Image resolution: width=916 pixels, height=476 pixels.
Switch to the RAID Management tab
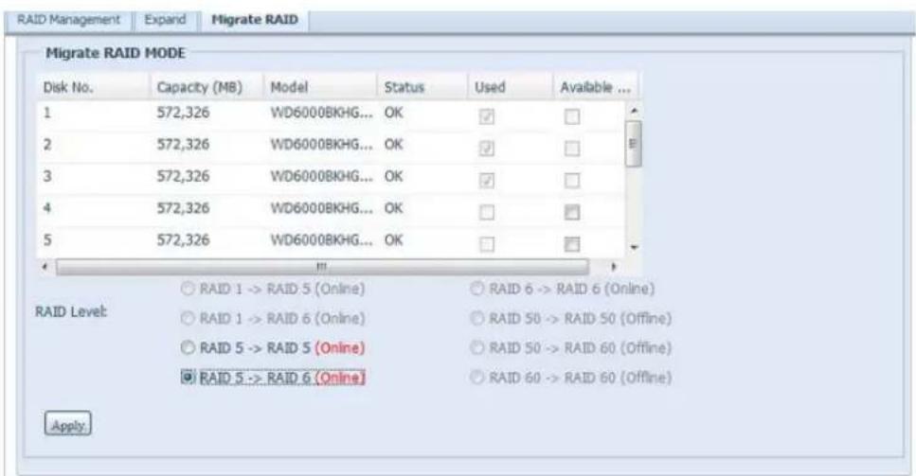point(68,20)
